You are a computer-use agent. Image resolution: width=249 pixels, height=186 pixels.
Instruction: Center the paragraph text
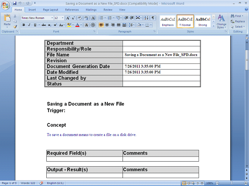coord(107,25)
